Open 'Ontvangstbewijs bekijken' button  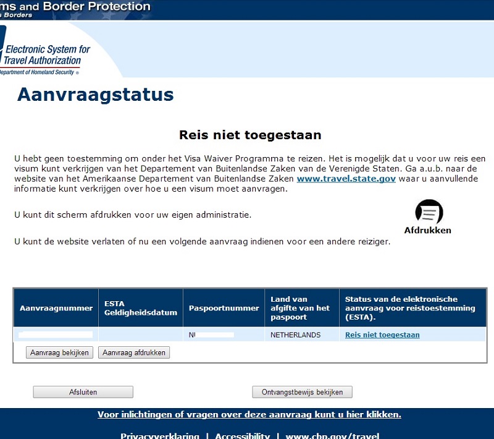tap(302, 392)
